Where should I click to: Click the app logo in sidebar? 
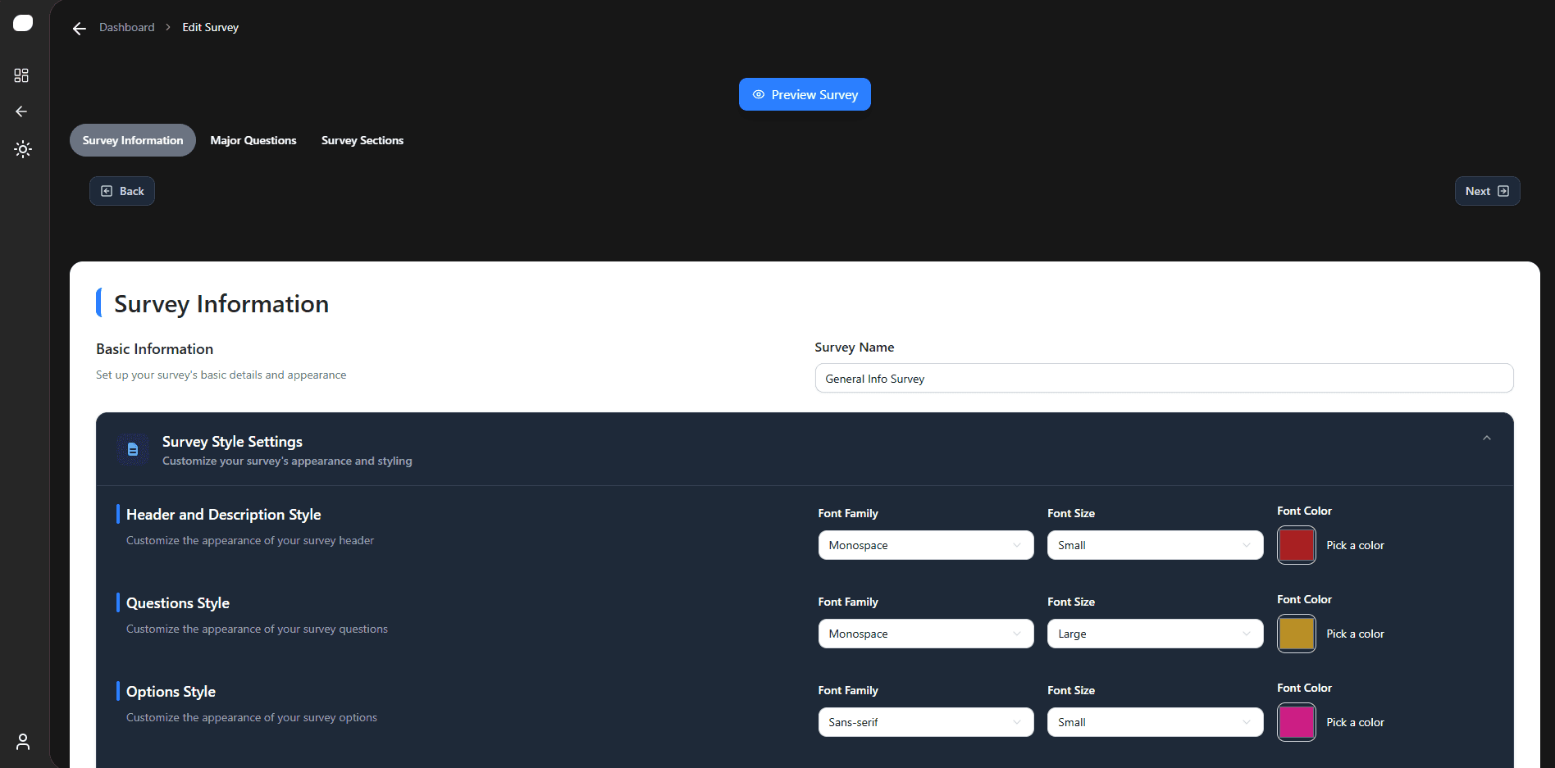coord(23,23)
